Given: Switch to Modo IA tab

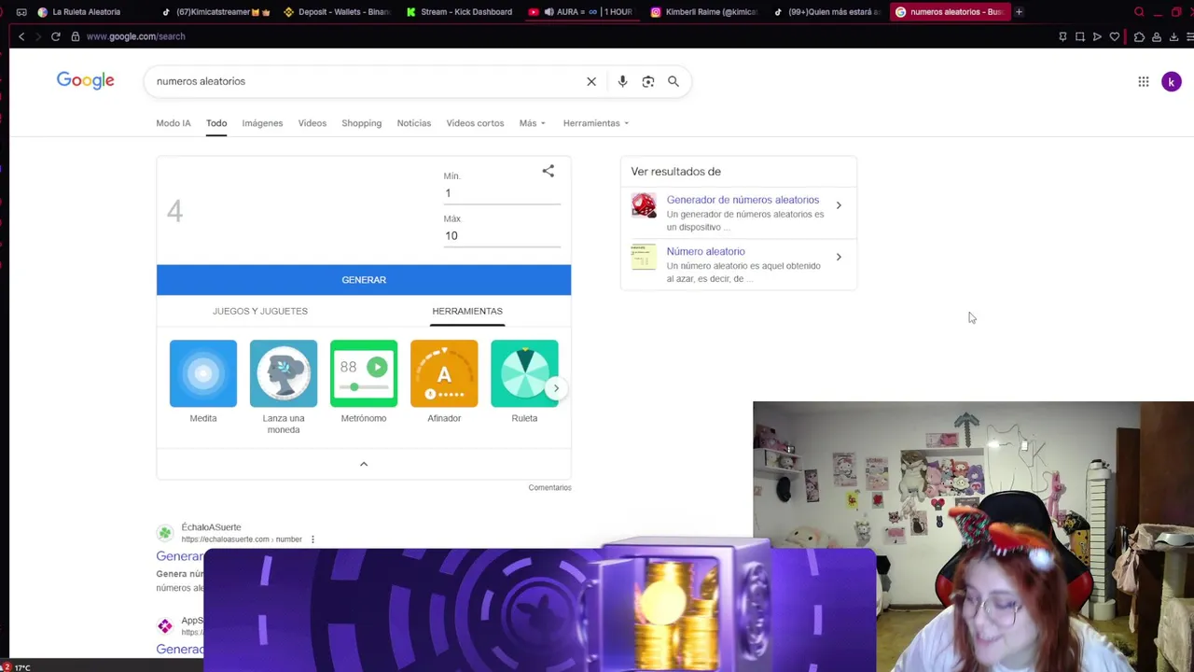Looking at the screenshot, I should (174, 123).
